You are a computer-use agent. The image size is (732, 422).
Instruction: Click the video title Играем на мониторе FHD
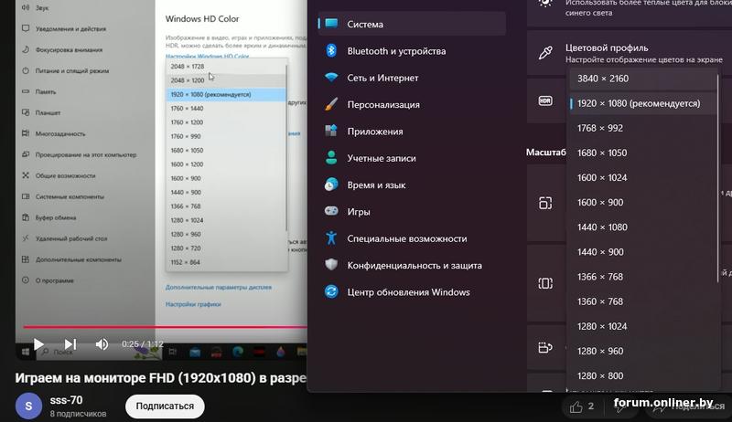161,378
